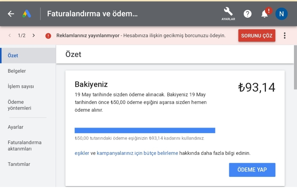Click the page vertical scrollbar
Viewport: 297px width, 190px height.
(x=295, y=67)
